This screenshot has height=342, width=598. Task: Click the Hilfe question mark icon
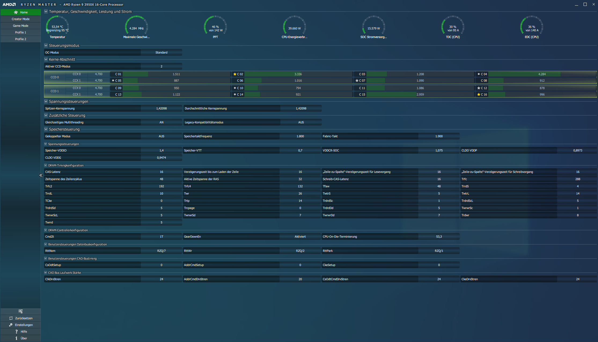(x=16, y=332)
